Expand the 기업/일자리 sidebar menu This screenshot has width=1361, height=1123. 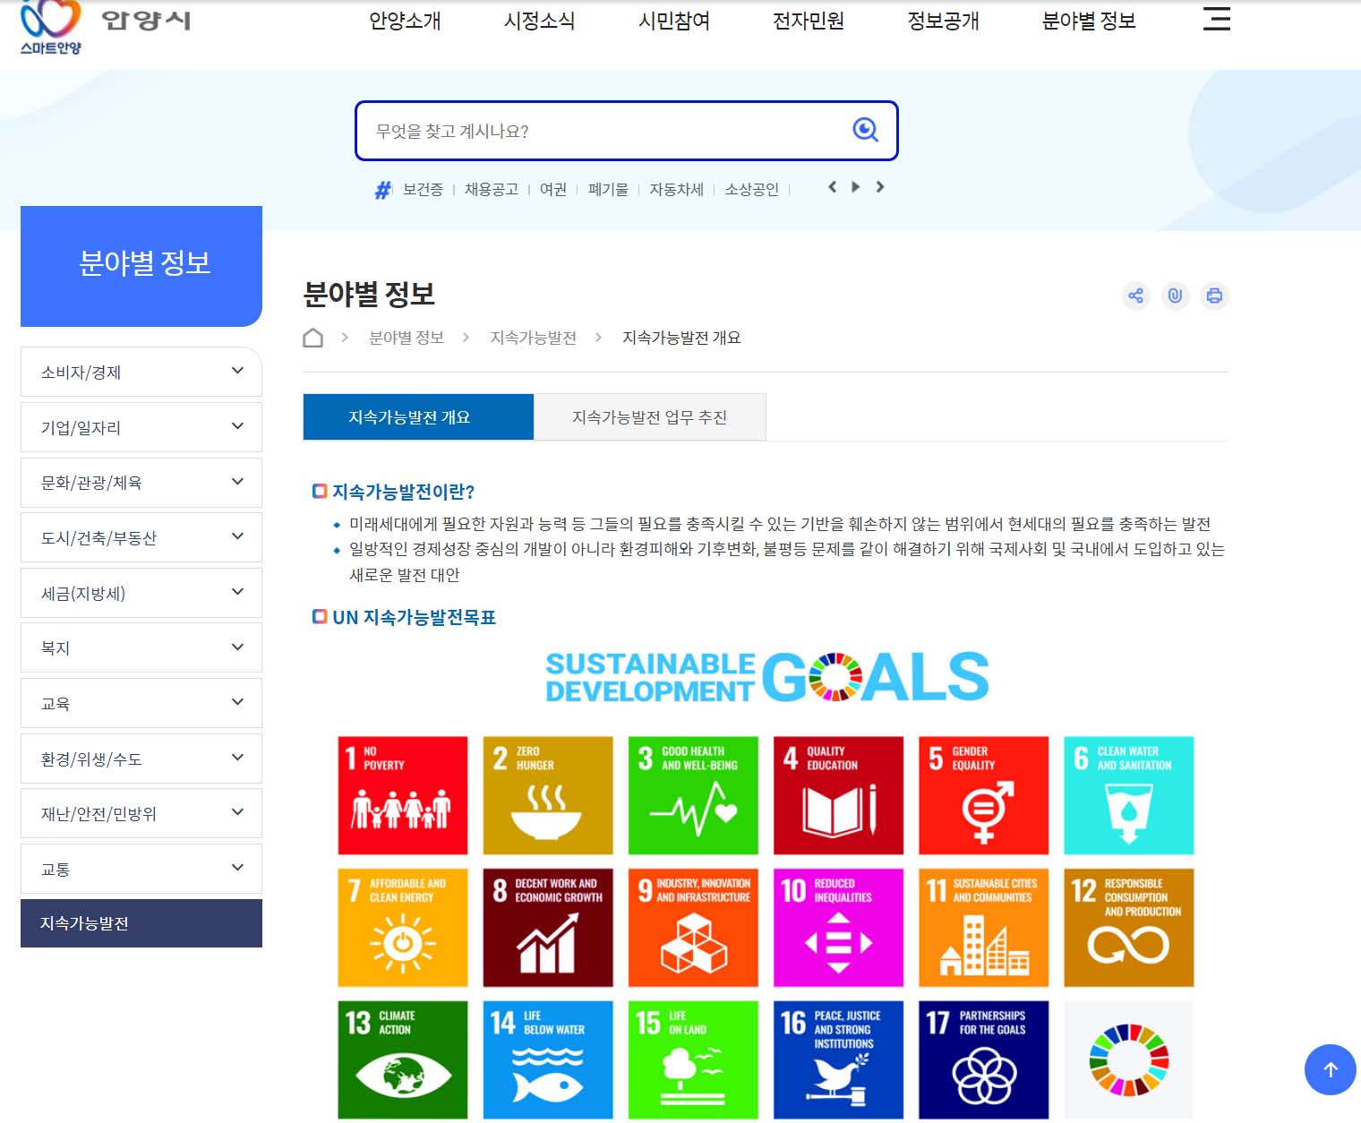pos(141,427)
